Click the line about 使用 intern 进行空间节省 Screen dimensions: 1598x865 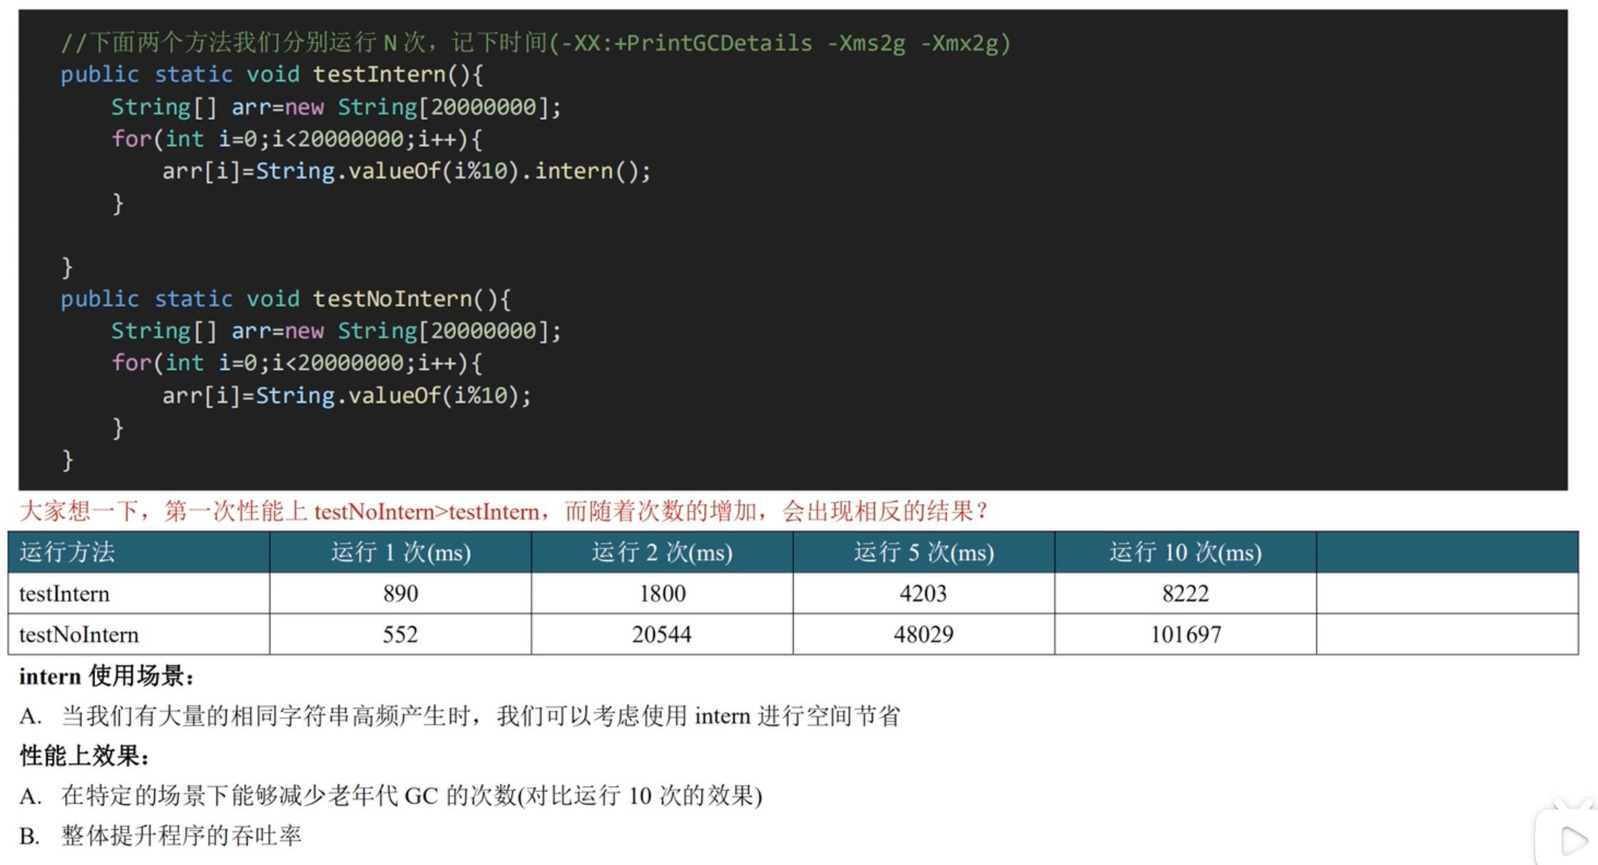pyautogui.click(x=459, y=716)
